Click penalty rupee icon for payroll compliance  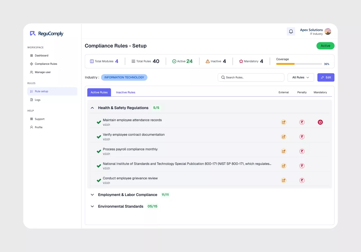click(302, 151)
